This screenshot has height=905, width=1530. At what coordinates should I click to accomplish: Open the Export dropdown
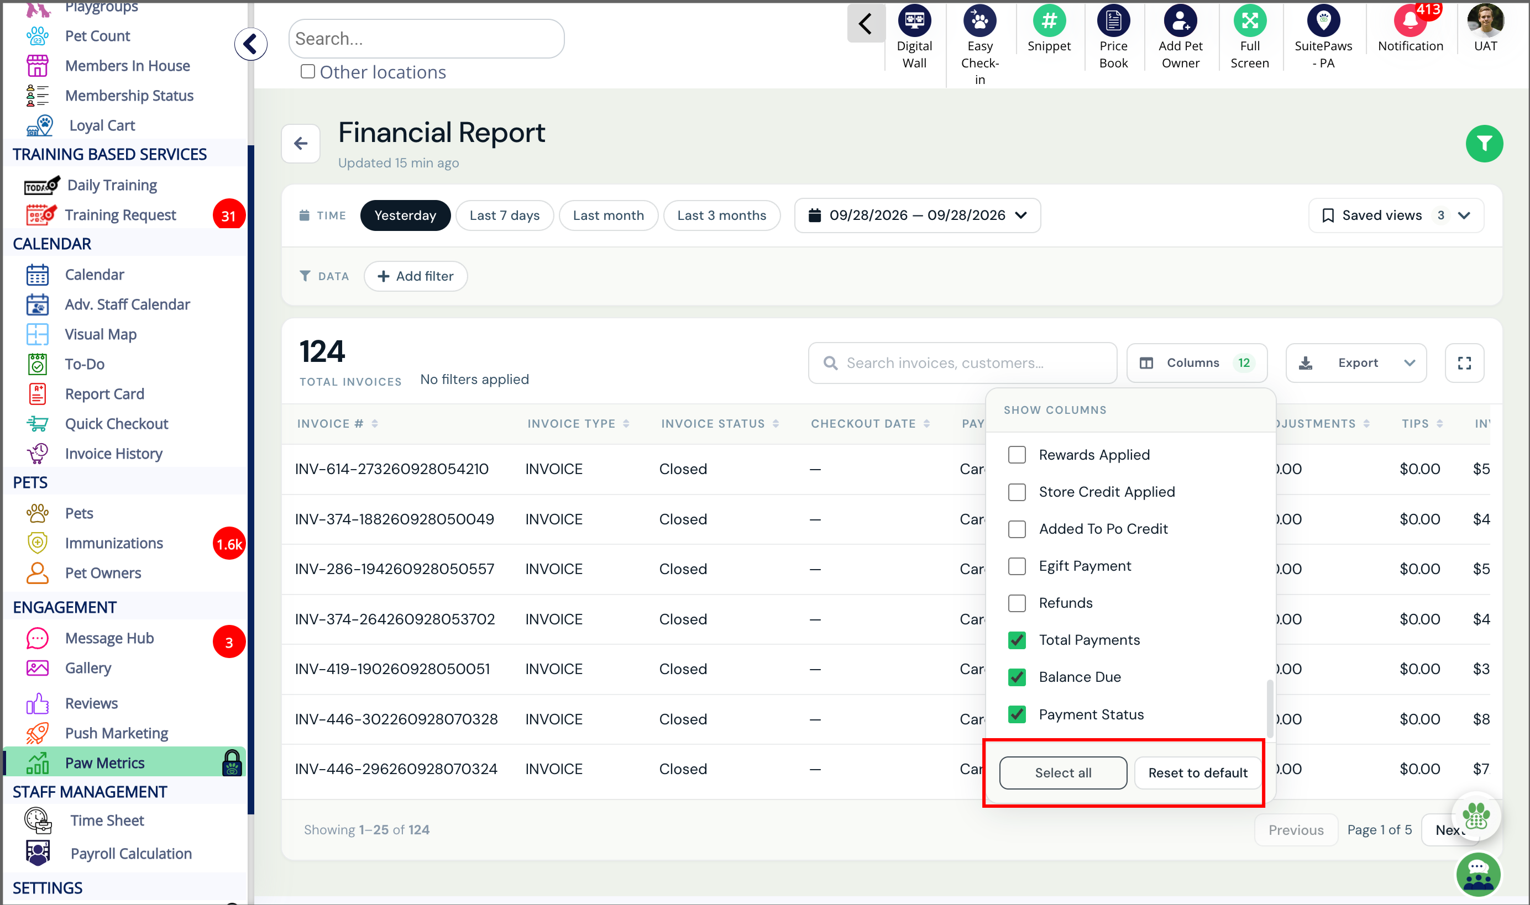point(1355,363)
